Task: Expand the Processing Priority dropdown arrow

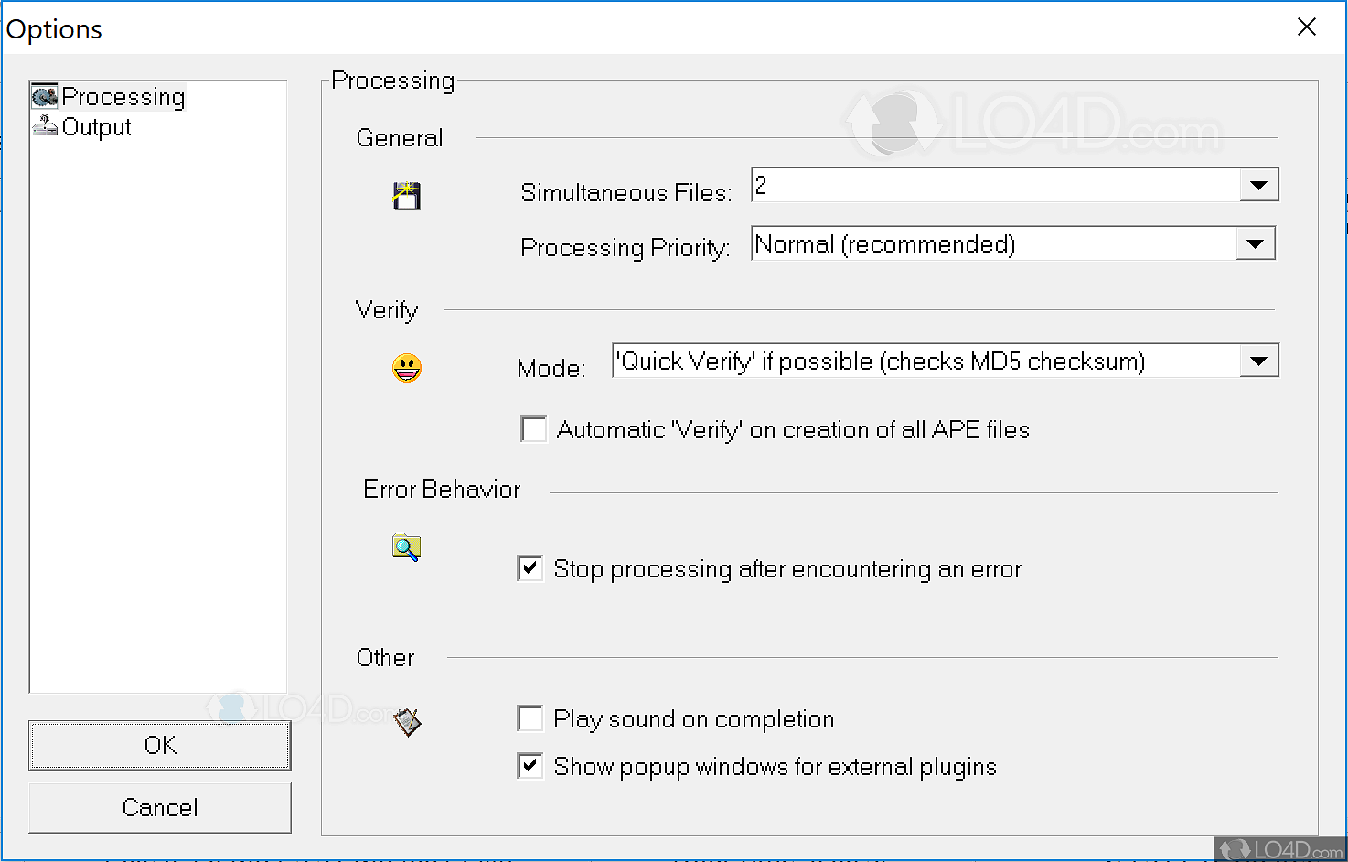Action: coord(1255,244)
